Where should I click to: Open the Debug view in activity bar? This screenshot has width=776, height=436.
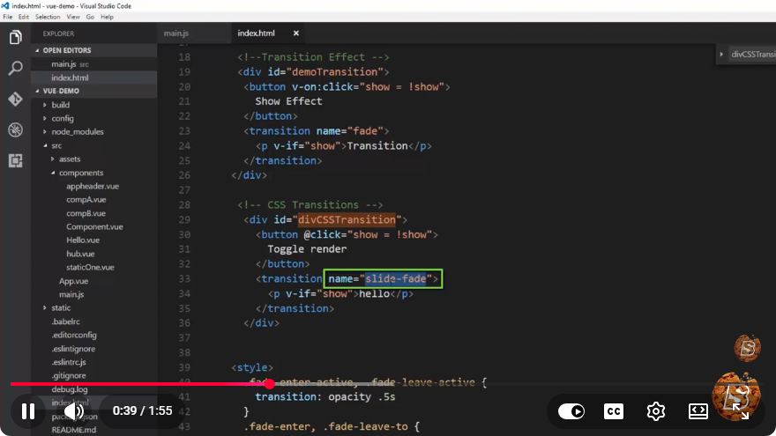pos(15,130)
